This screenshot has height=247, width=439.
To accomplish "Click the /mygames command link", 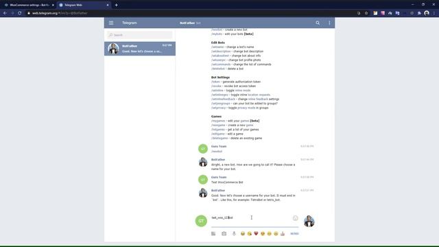I will pos(218,121).
